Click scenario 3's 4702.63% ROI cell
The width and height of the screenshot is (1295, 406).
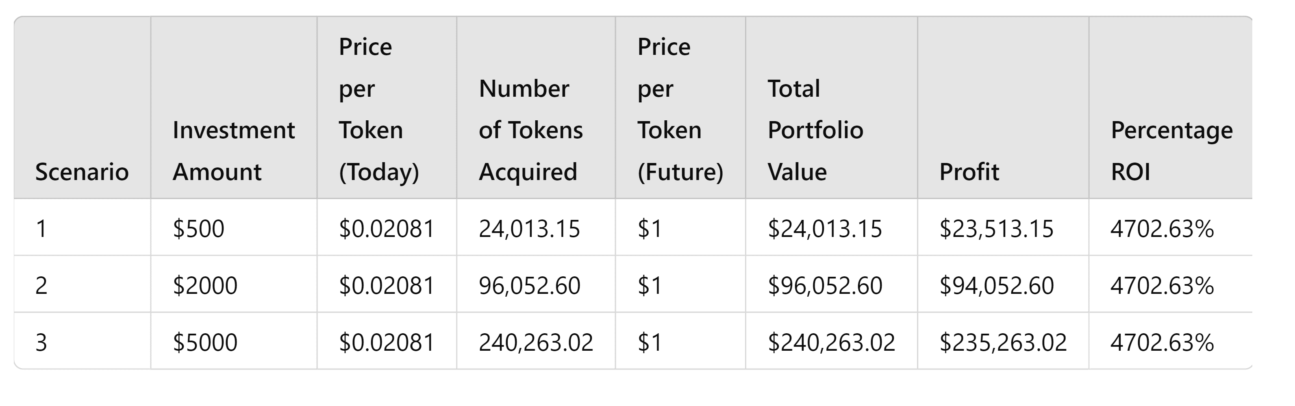[1162, 342]
